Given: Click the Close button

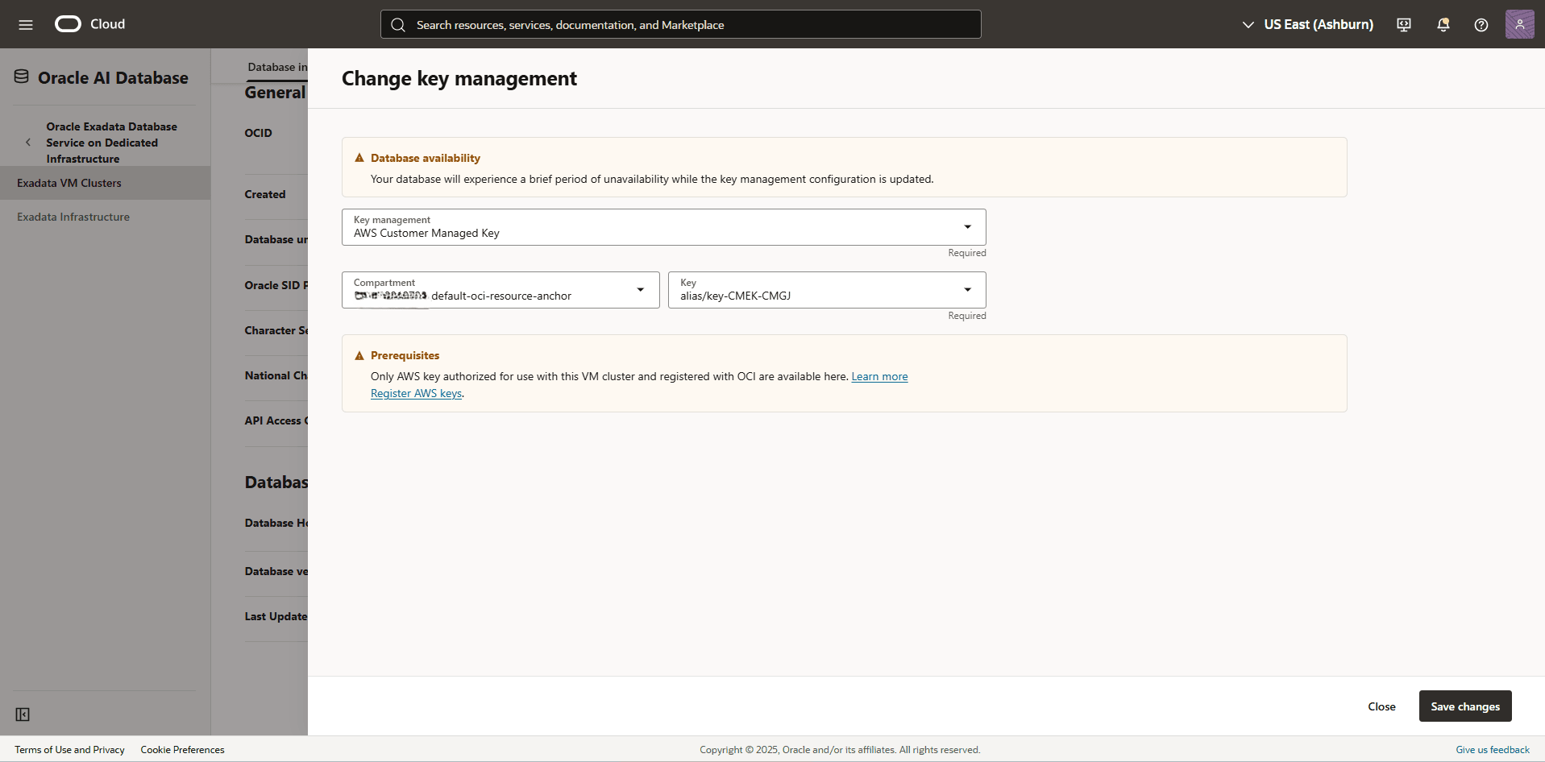Looking at the screenshot, I should [1381, 706].
